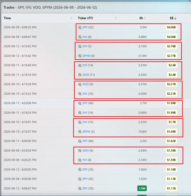191x196 pixels.
Task: Sort by $$ dollar value arrows
Action: [x=175, y=18]
